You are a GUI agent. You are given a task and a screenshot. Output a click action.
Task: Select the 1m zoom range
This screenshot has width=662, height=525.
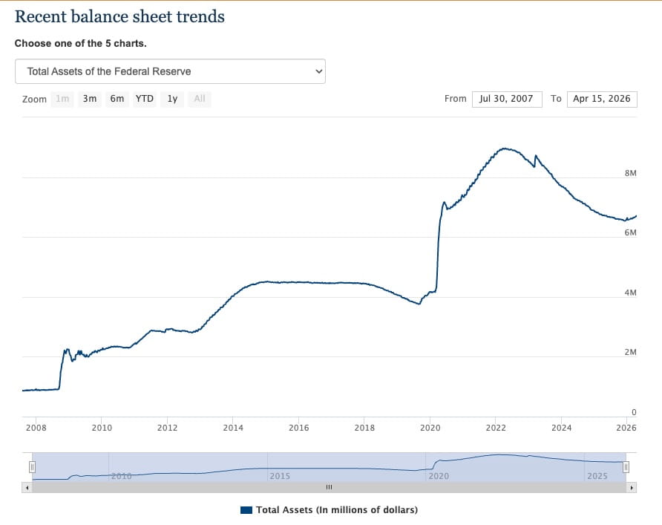(x=62, y=99)
